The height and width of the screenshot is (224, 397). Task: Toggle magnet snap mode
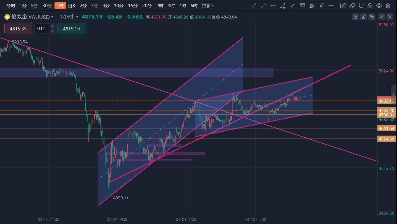361,6
